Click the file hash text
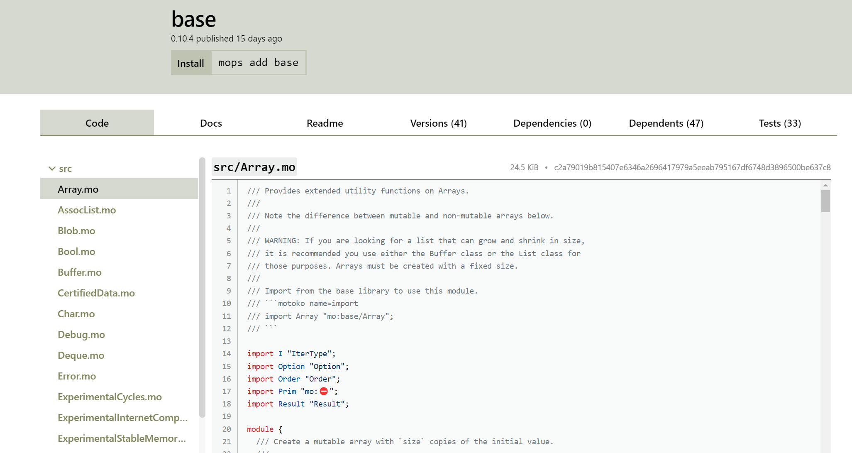 [692, 167]
